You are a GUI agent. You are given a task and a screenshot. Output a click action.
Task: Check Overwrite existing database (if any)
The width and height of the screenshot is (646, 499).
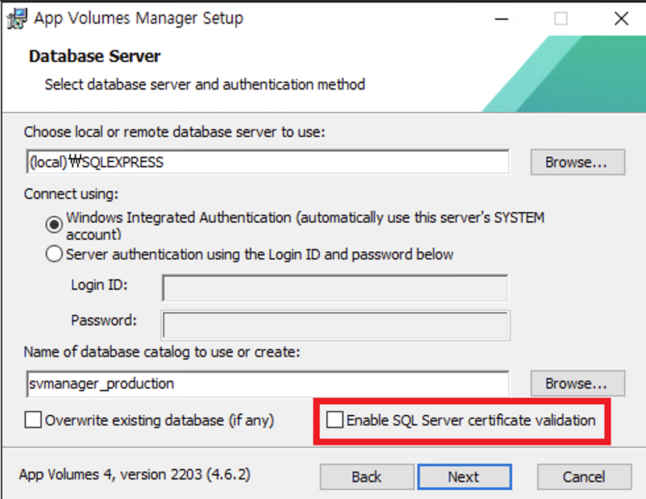(x=33, y=420)
